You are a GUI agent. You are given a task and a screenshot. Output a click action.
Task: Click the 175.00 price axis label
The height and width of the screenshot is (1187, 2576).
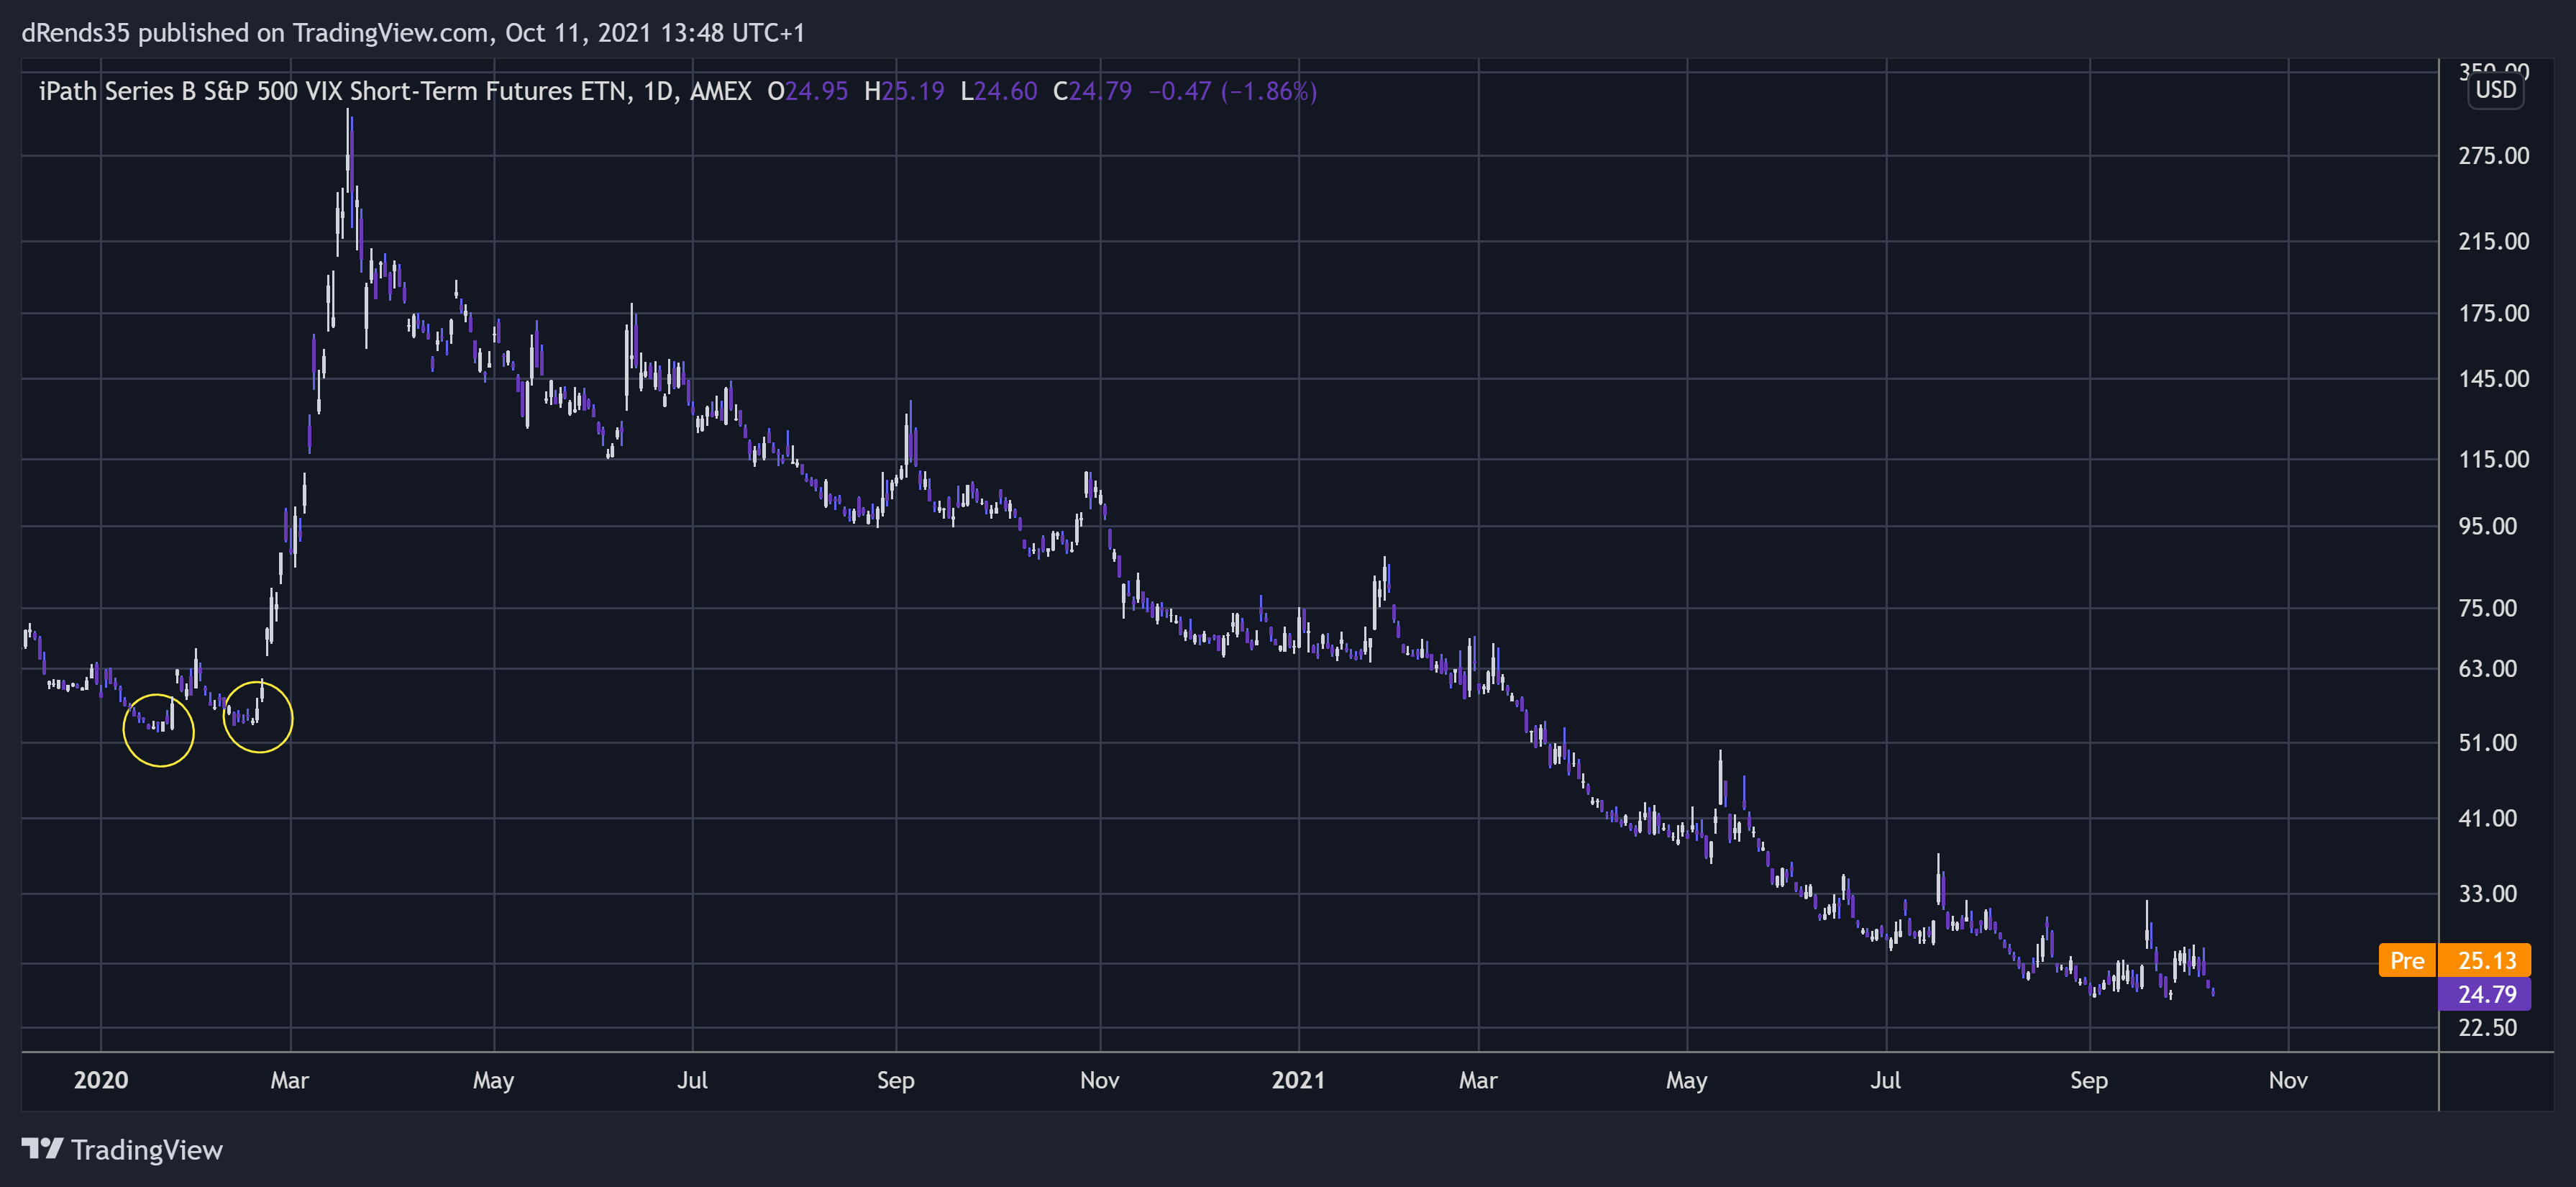pyautogui.click(x=2494, y=313)
